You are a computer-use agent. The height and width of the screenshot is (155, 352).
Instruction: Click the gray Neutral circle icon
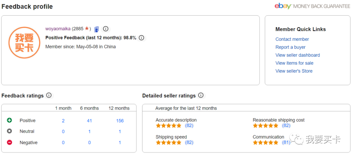(x=9, y=131)
